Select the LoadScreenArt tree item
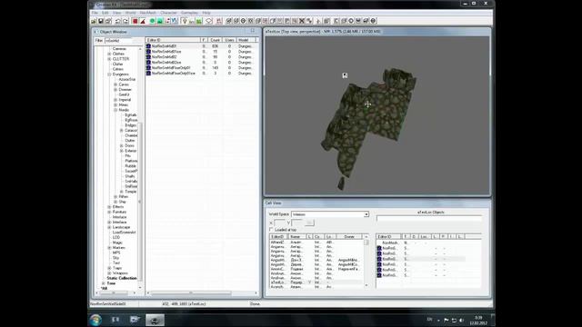 [124, 233]
